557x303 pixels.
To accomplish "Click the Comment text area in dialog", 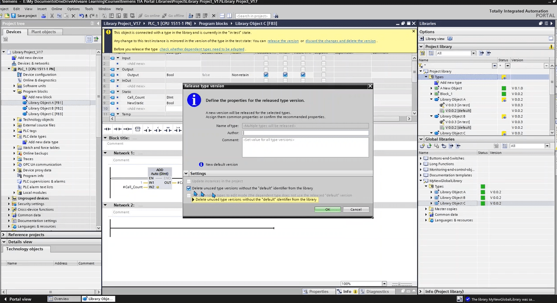I will (305, 147).
